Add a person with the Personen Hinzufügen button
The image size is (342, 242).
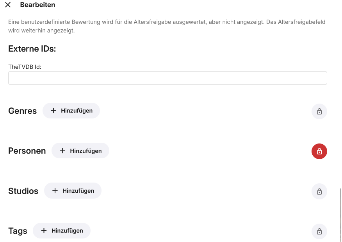click(x=80, y=151)
